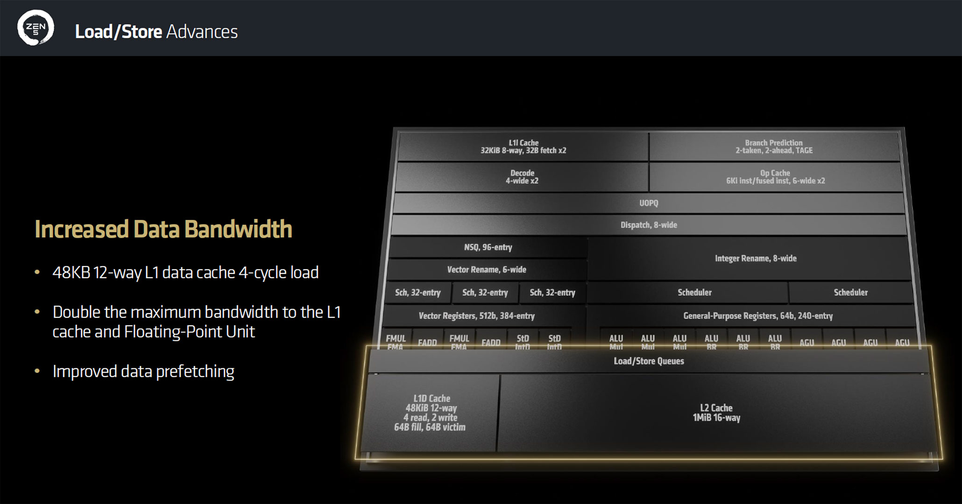
Task: Click the 48KB 12-way L1 bullet text
Action: (185, 273)
